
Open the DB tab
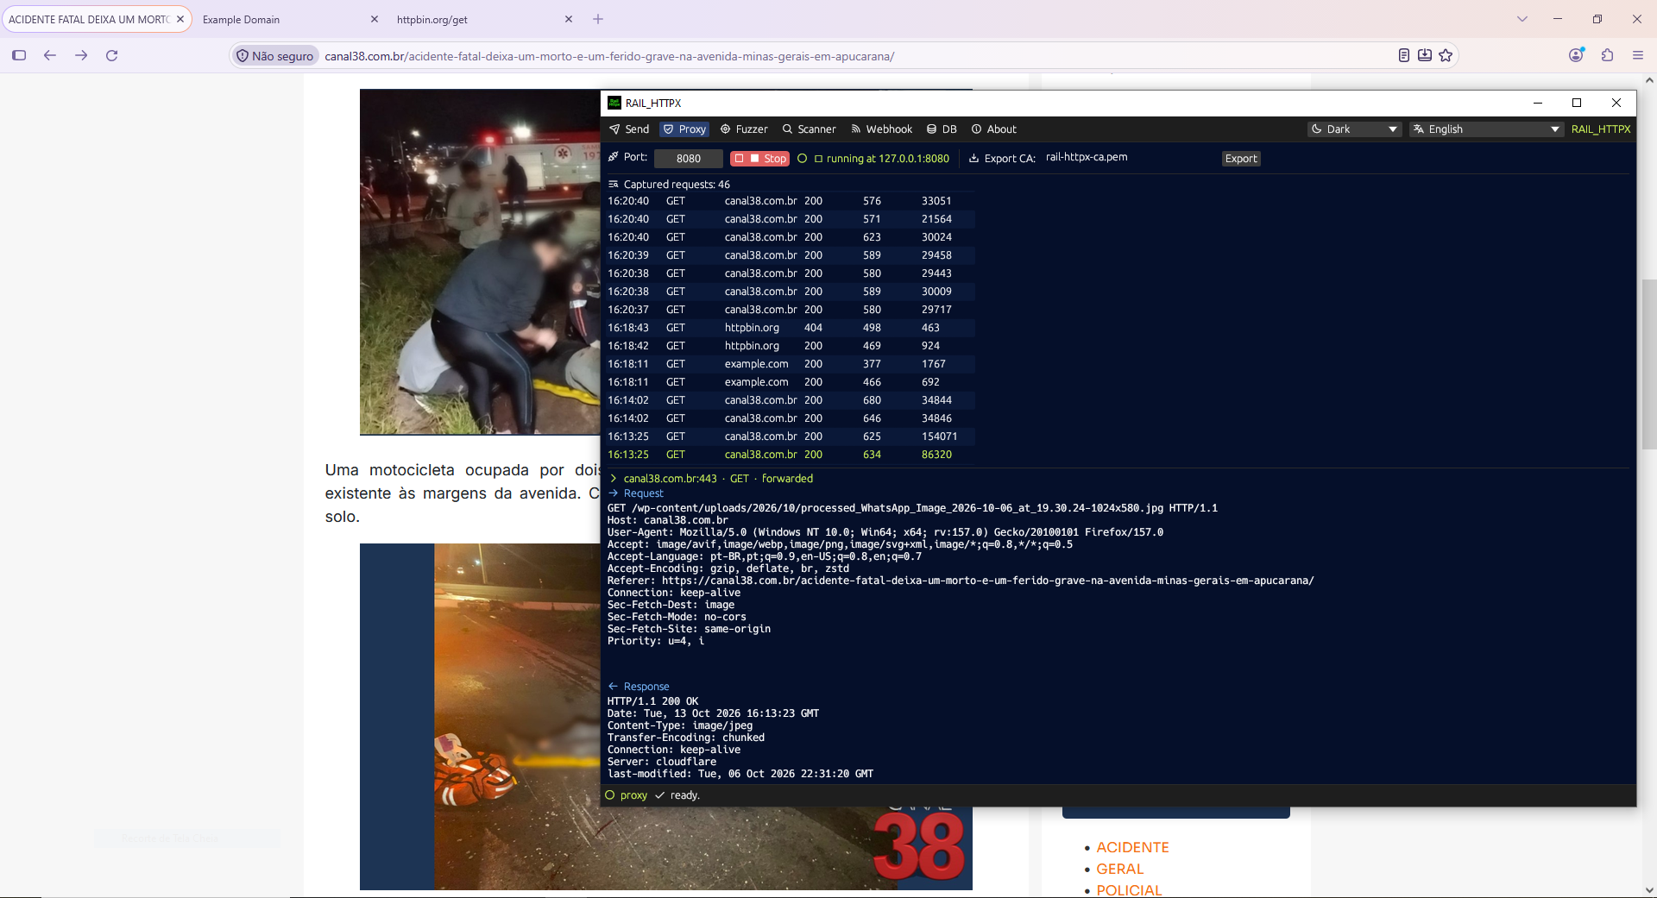942,129
